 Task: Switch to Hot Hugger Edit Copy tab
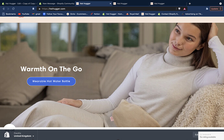click(x=19, y=4)
